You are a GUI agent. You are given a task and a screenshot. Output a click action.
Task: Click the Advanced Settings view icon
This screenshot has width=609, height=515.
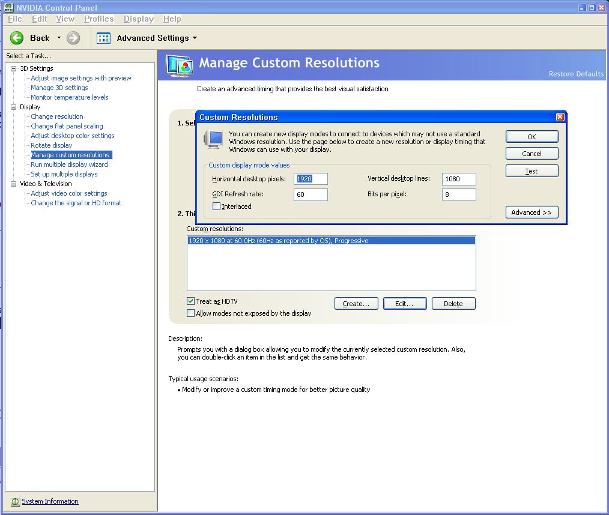click(x=103, y=38)
